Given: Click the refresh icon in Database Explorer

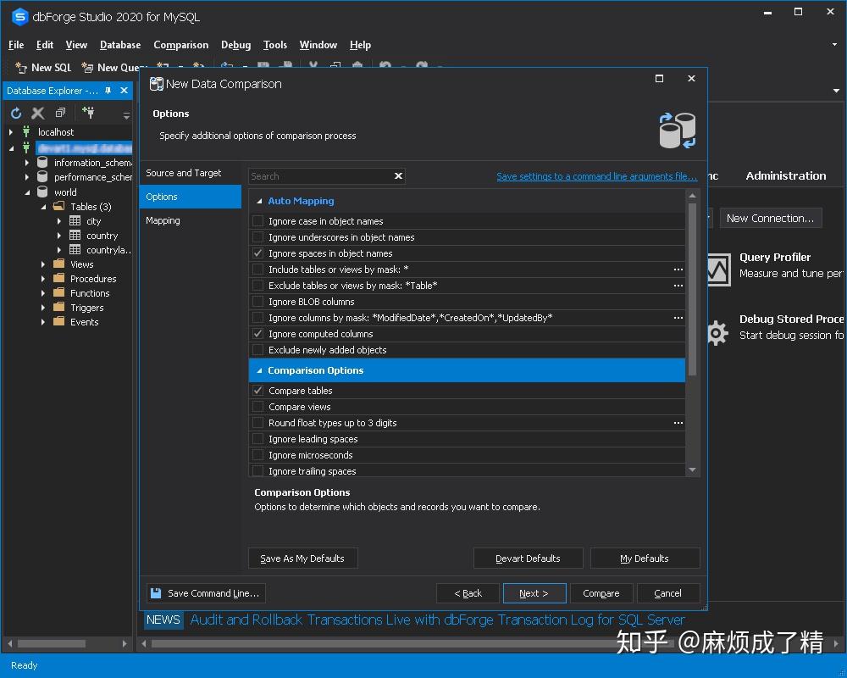Looking at the screenshot, I should 14,112.
